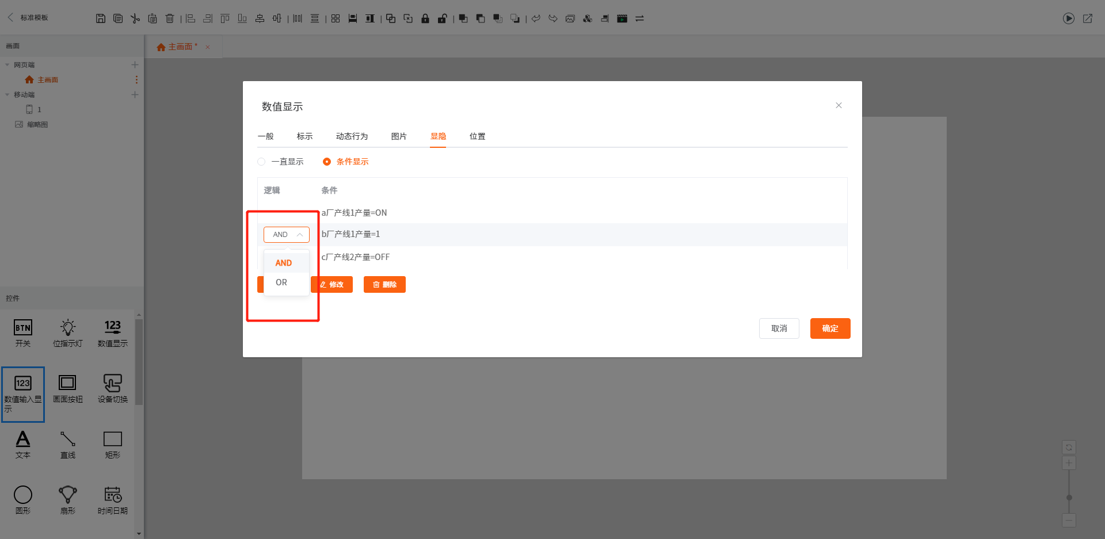Screen dimensions: 1105x539
Task: Open the AND logic dropdown box
Action: click(287, 235)
